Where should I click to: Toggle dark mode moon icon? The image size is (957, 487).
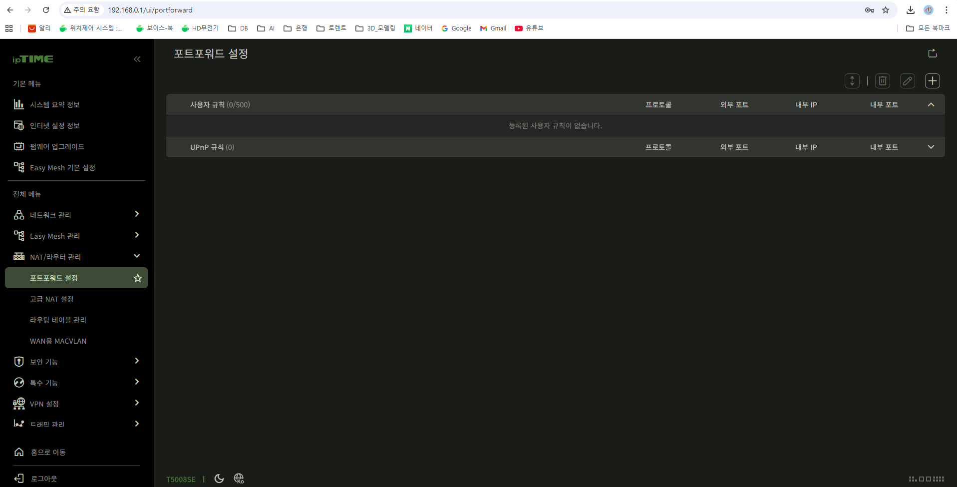tap(219, 479)
